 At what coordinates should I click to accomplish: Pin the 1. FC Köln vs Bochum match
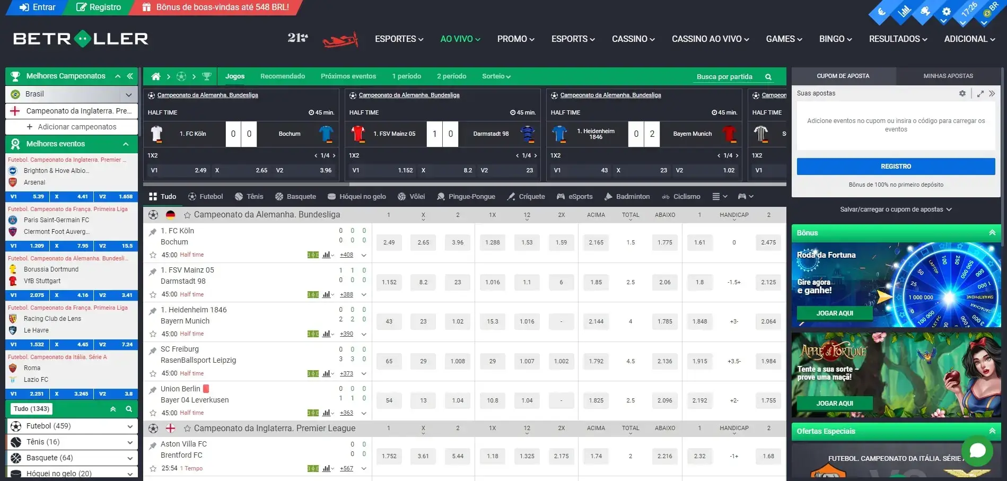[153, 232]
